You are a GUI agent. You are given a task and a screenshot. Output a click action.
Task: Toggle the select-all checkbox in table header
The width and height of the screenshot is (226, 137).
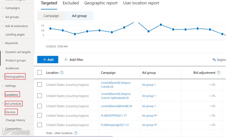pos(39,72)
